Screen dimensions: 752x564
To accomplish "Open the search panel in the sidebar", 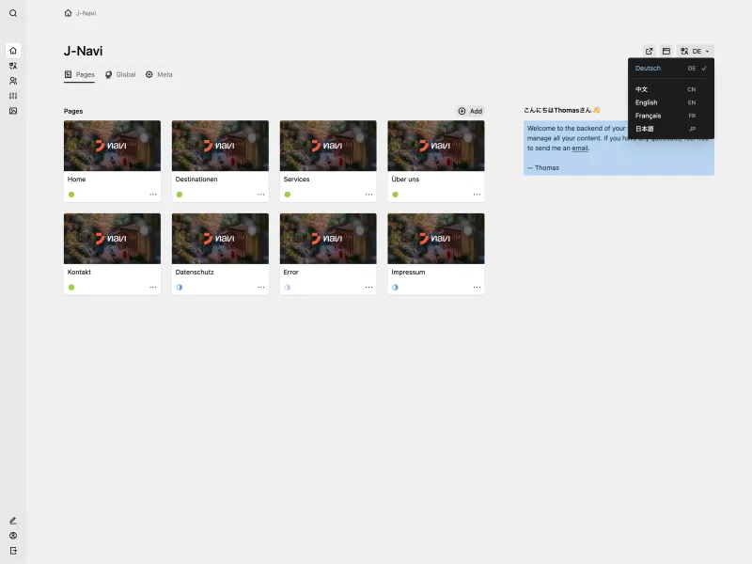I will (12, 13).
